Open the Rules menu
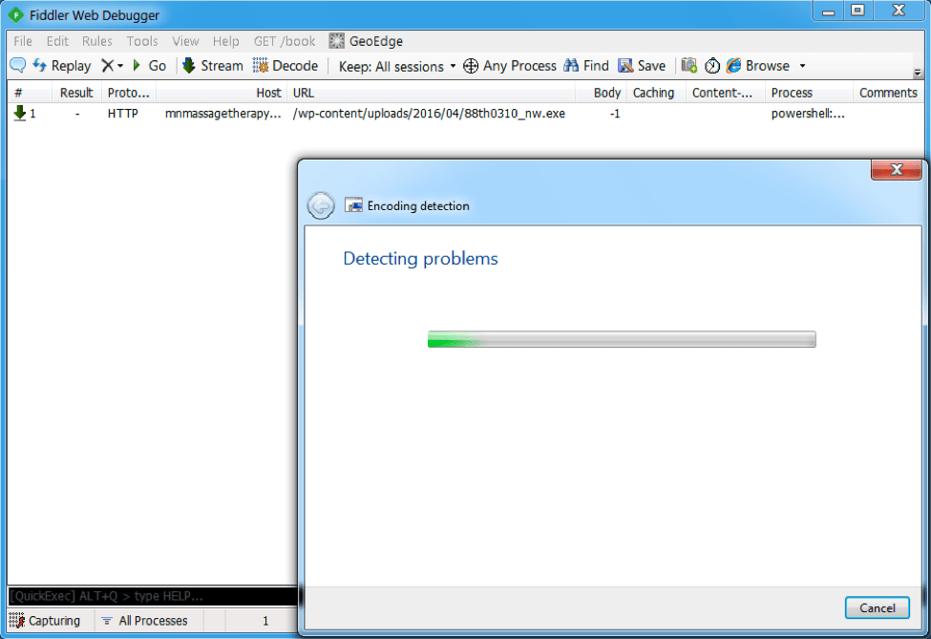This screenshot has height=639, width=931. (x=97, y=41)
